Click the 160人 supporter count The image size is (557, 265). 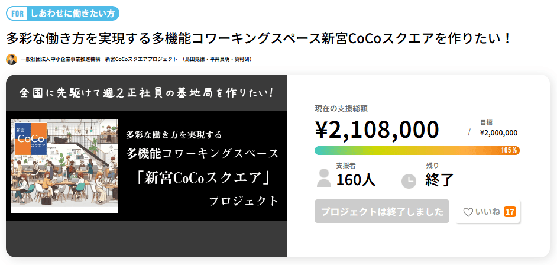(355, 180)
